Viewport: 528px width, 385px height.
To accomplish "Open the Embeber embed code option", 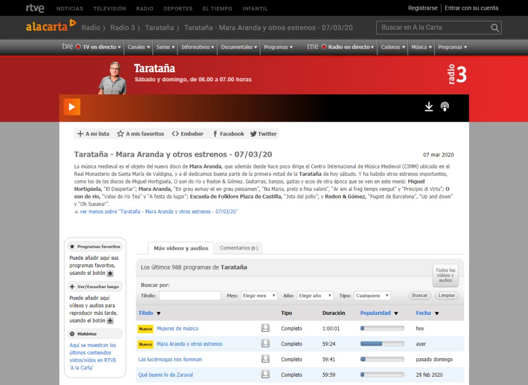I will point(188,134).
